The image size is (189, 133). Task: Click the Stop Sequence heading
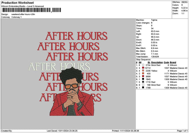tap(143, 60)
